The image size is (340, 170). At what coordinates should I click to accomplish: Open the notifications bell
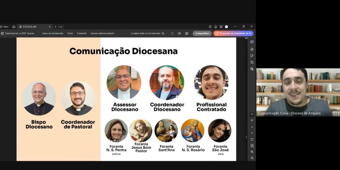[x=216, y=27]
